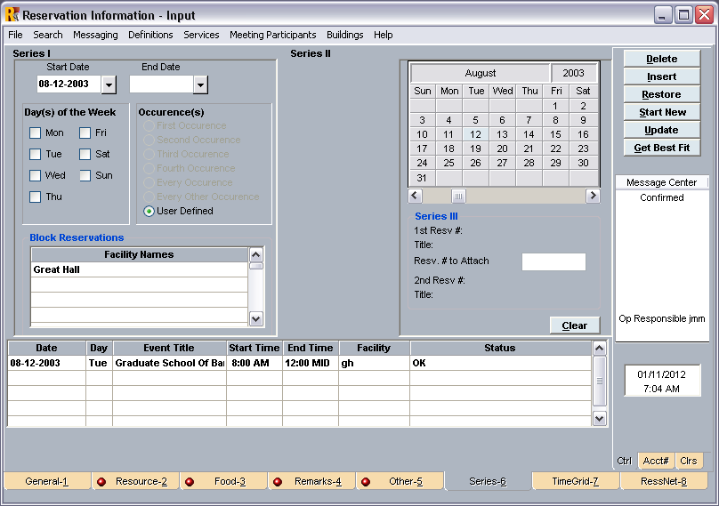This screenshot has height=506, width=719.
Task: Open the Messaging menu
Action: point(95,35)
